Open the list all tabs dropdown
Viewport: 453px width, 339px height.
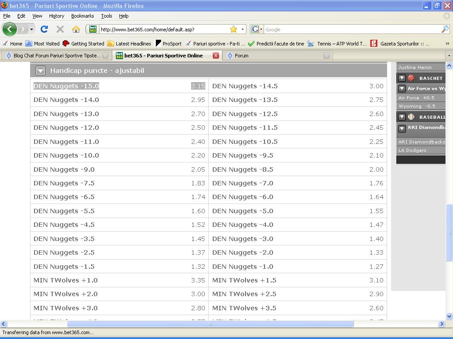[449, 55]
